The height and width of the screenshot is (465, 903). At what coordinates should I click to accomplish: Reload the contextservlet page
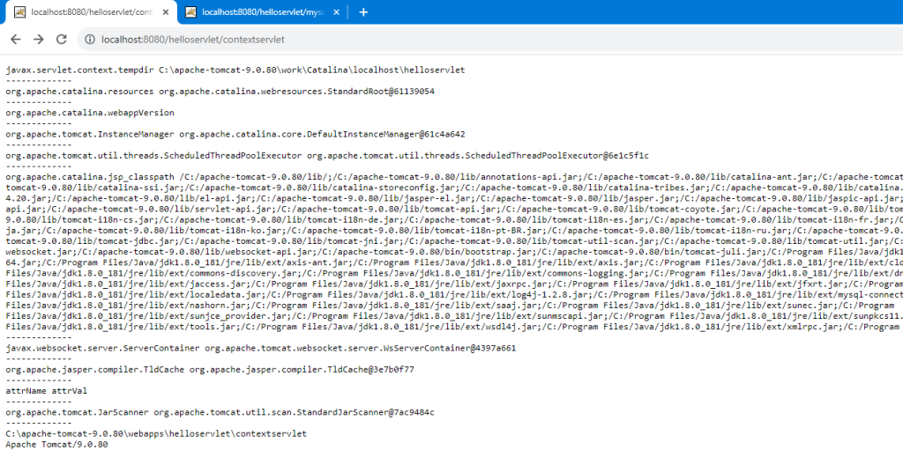[62, 39]
